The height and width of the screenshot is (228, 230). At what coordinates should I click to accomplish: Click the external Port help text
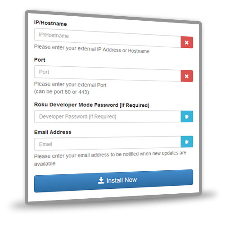[x=70, y=84]
